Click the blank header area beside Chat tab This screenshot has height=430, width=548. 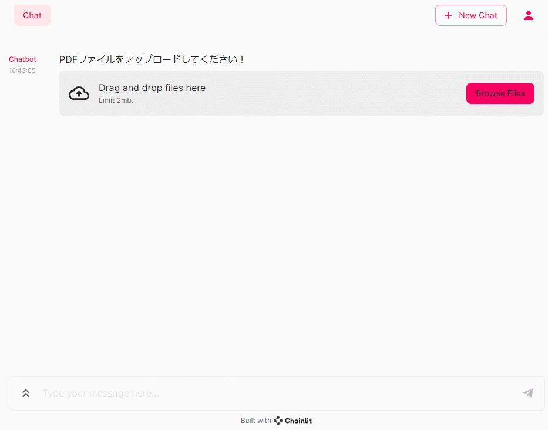point(235,16)
